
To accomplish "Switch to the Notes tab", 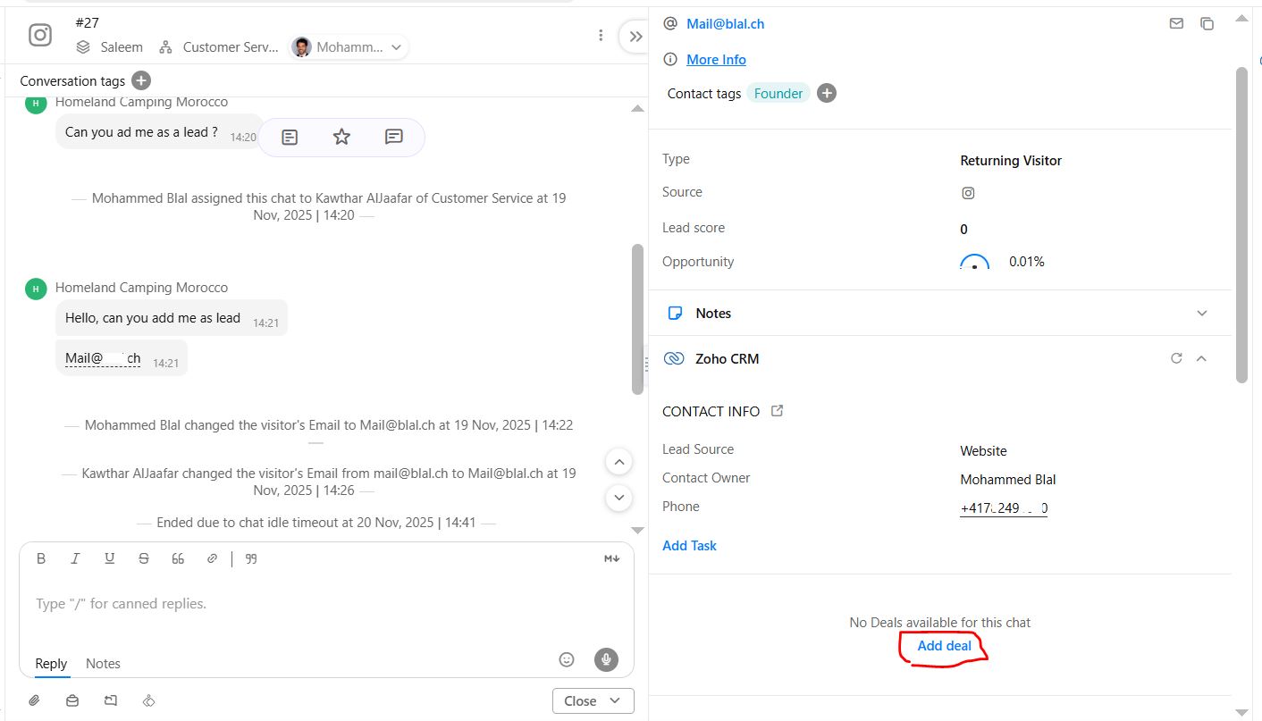I will (103, 663).
